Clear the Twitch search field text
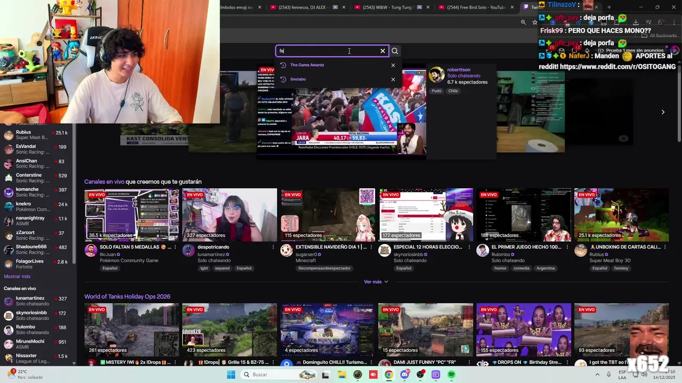This screenshot has width=682, height=383. [383, 51]
